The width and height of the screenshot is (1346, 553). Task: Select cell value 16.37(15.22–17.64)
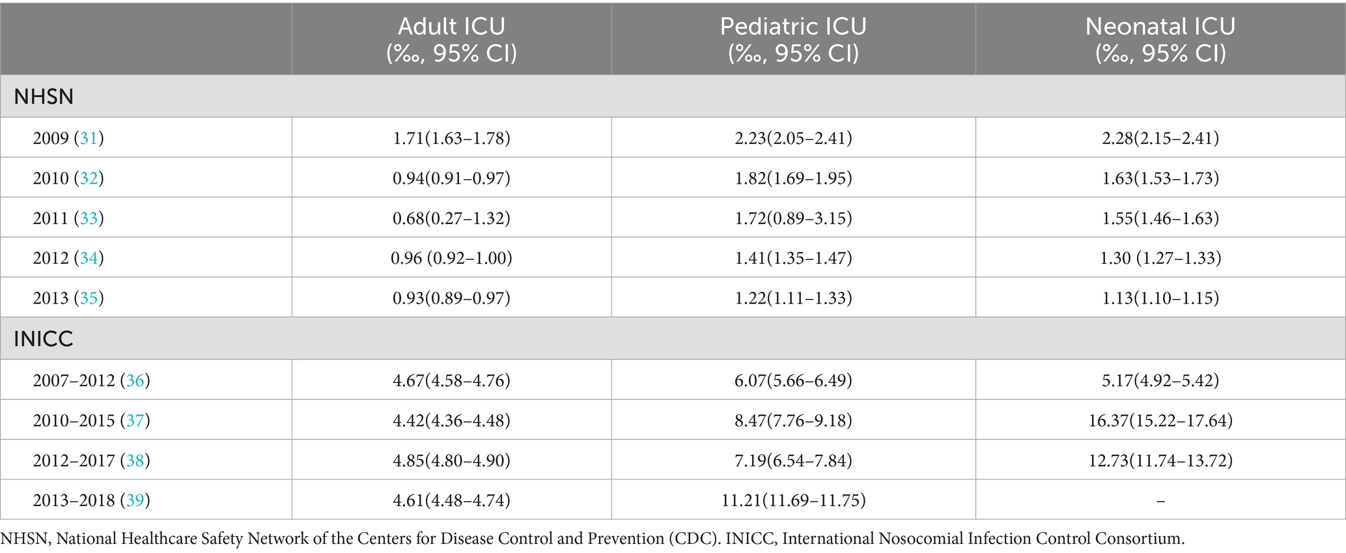pos(1160,420)
